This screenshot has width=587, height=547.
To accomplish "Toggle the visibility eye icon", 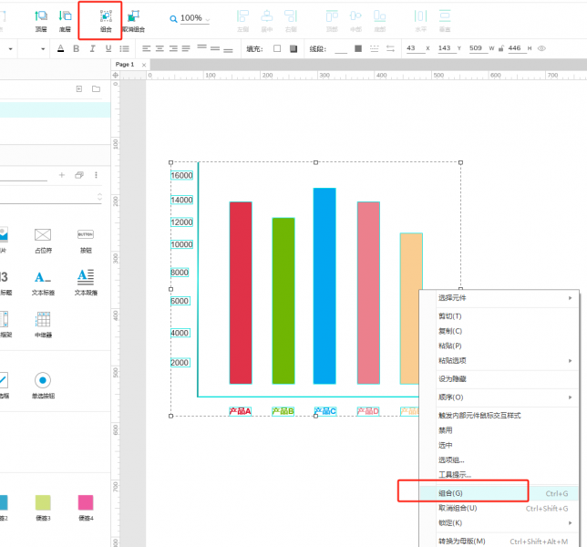I will click(541, 48).
